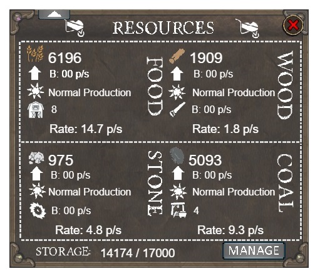315x276 pixels.
Task: Click the food wheat icon
Action: [35, 53]
